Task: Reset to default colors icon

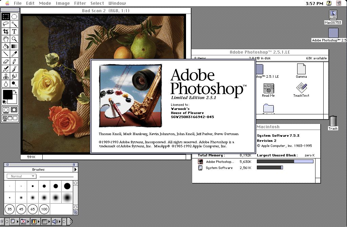Action: [4, 102]
